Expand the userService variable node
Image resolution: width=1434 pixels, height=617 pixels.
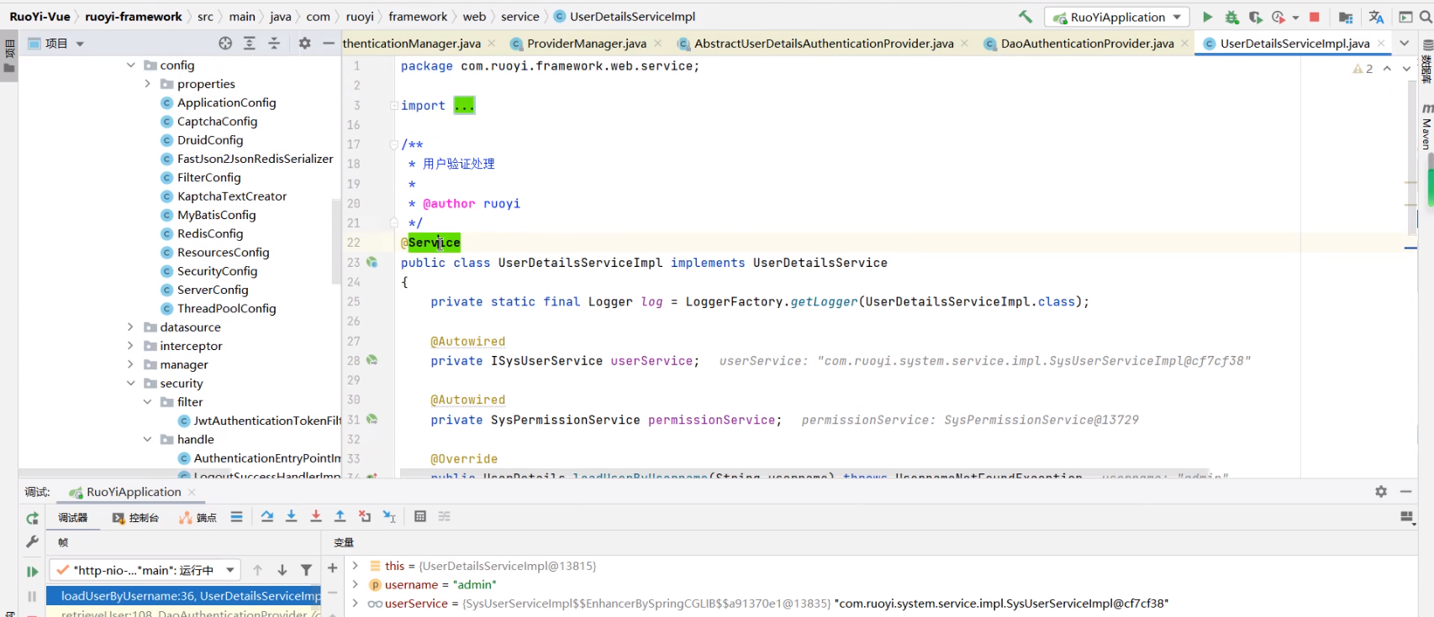tap(356, 604)
